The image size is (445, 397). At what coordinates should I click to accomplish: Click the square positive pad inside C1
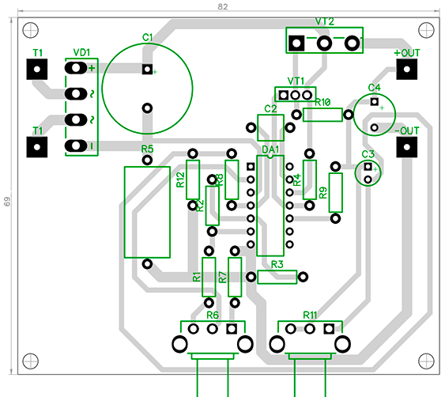(147, 69)
